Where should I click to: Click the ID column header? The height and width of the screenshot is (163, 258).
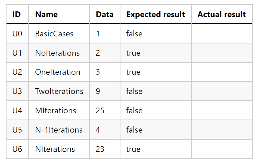[x=17, y=14]
